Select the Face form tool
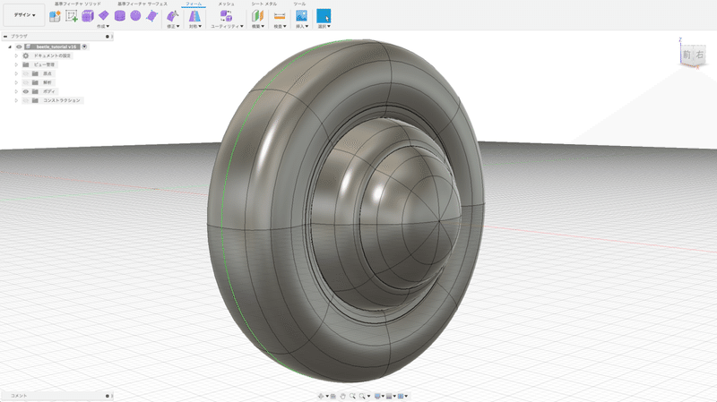 [151, 16]
